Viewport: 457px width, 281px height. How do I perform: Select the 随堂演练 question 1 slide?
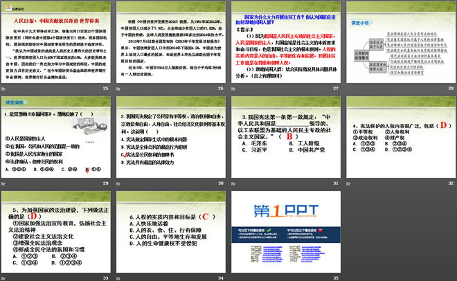(x=55, y=137)
